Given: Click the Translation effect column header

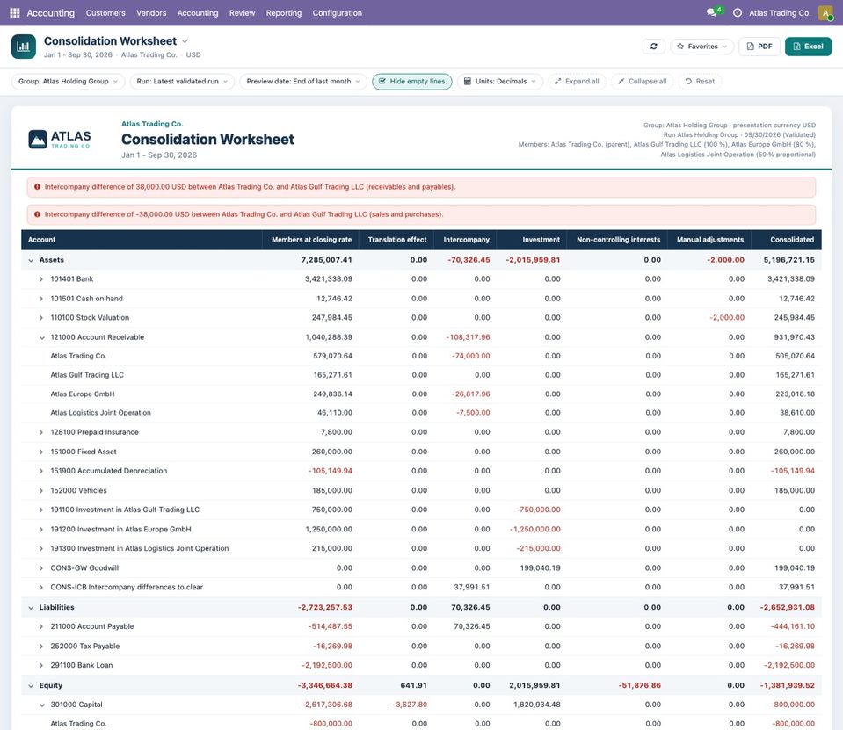Looking at the screenshot, I should [x=397, y=240].
